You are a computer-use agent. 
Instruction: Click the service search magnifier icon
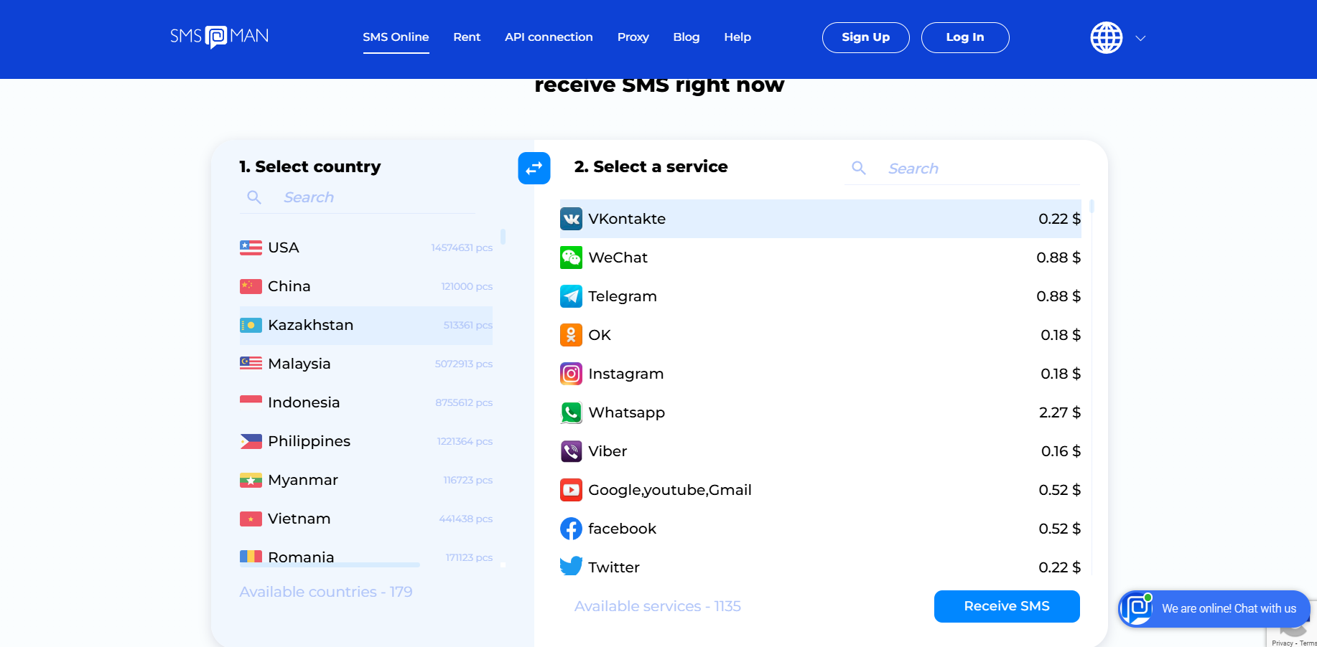pos(859,168)
